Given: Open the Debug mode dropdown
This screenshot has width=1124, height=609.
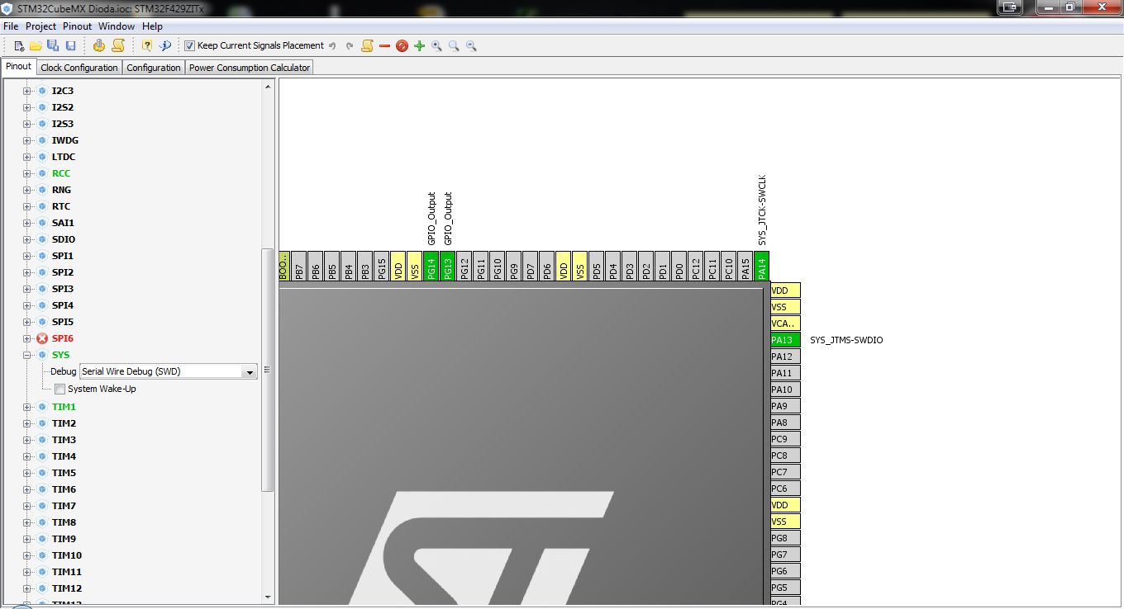Looking at the screenshot, I should pyautogui.click(x=249, y=372).
